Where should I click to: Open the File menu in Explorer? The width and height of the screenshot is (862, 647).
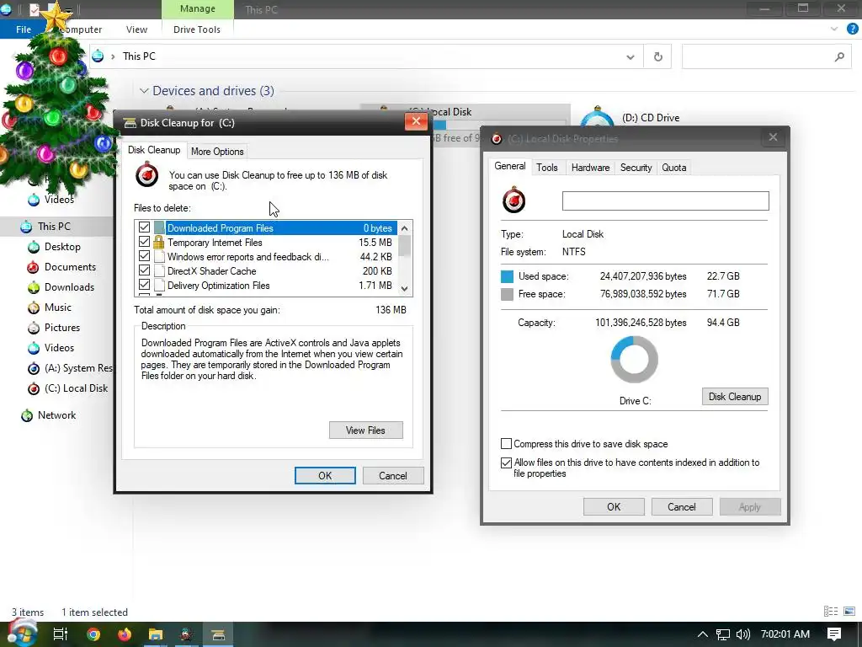pyautogui.click(x=24, y=29)
